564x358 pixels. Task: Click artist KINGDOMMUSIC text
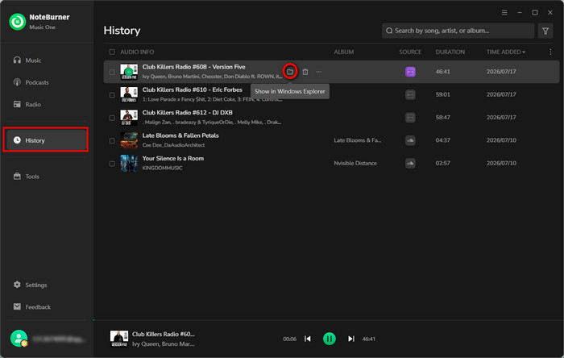(x=162, y=168)
